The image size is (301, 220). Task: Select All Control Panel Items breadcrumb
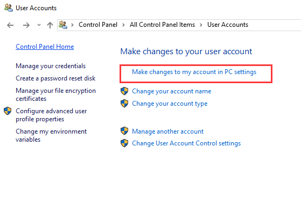pyautogui.click(x=162, y=25)
